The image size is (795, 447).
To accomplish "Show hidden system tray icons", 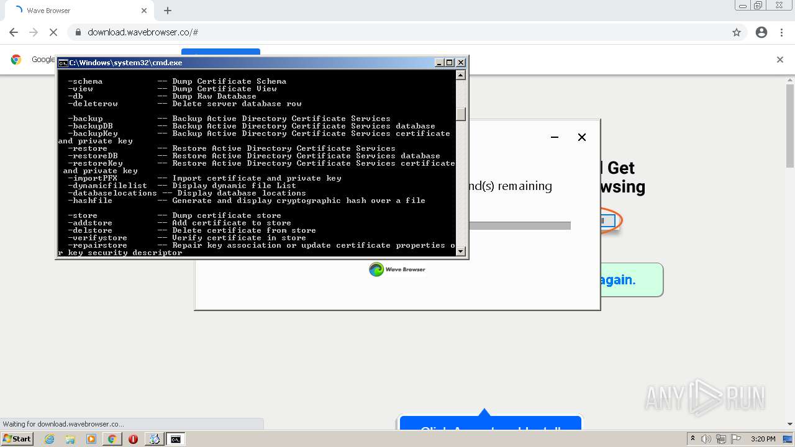I will pyautogui.click(x=693, y=439).
